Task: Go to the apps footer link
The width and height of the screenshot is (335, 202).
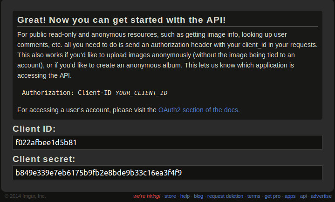Action: click(290, 196)
